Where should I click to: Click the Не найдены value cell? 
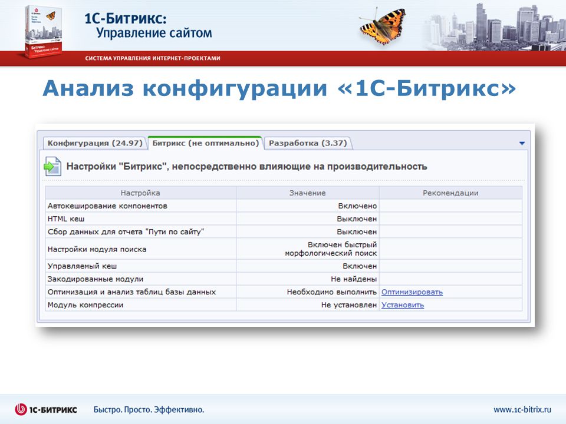point(308,279)
